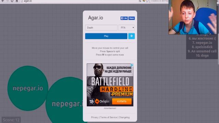The height and width of the screenshot is (123, 219).
Task: Click the Facebook Share button
Action: click(x=131, y=18)
